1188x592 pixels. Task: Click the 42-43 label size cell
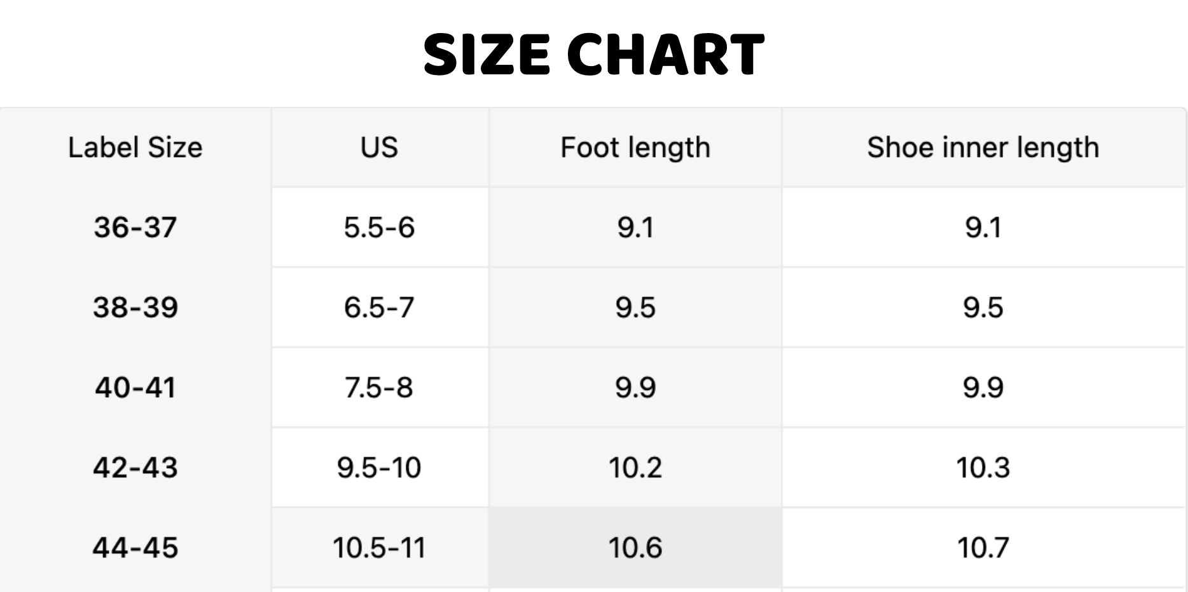pyautogui.click(x=135, y=468)
